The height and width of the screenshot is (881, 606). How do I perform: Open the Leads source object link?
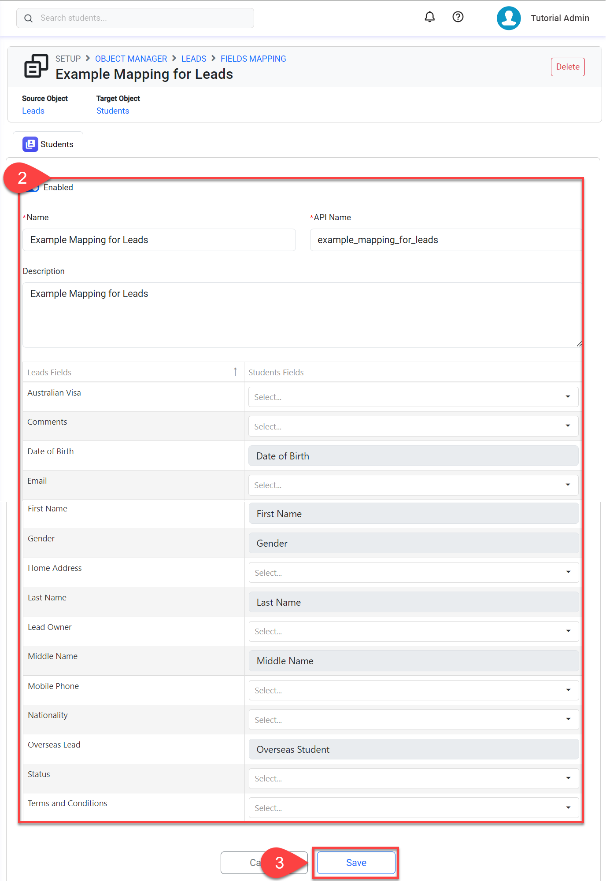pyautogui.click(x=33, y=111)
